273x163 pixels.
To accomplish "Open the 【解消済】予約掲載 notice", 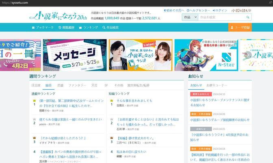I will click(220, 157).
